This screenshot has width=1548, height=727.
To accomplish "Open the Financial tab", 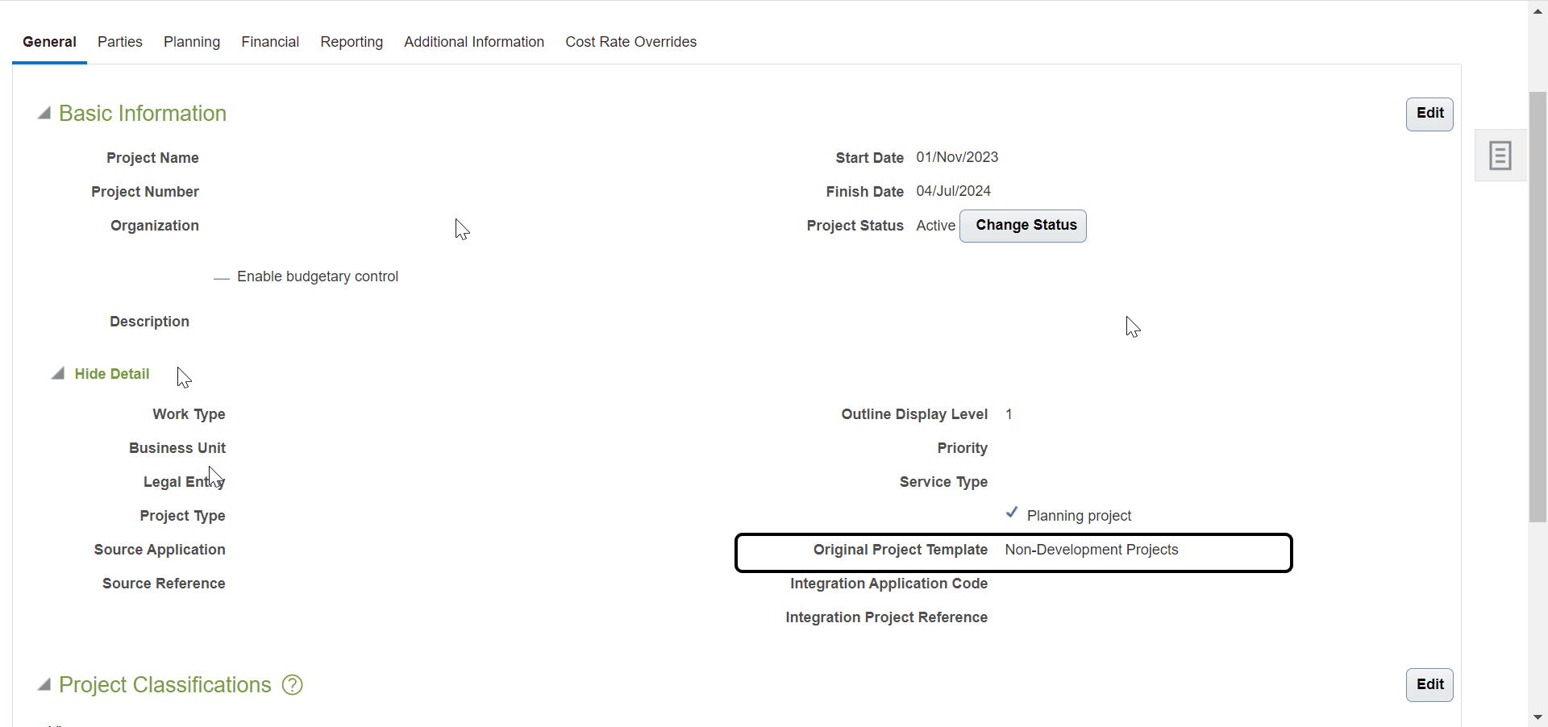I will (x=269, y=41).
